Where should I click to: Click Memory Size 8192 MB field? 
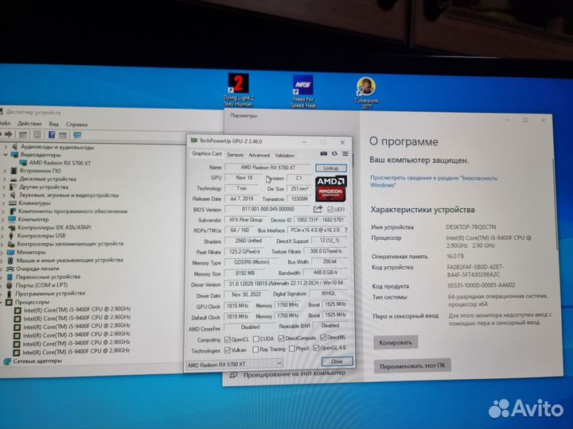246,273
